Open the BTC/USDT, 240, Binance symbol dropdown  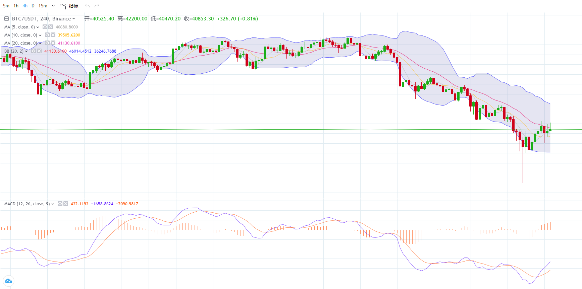[x=44, y=19]
